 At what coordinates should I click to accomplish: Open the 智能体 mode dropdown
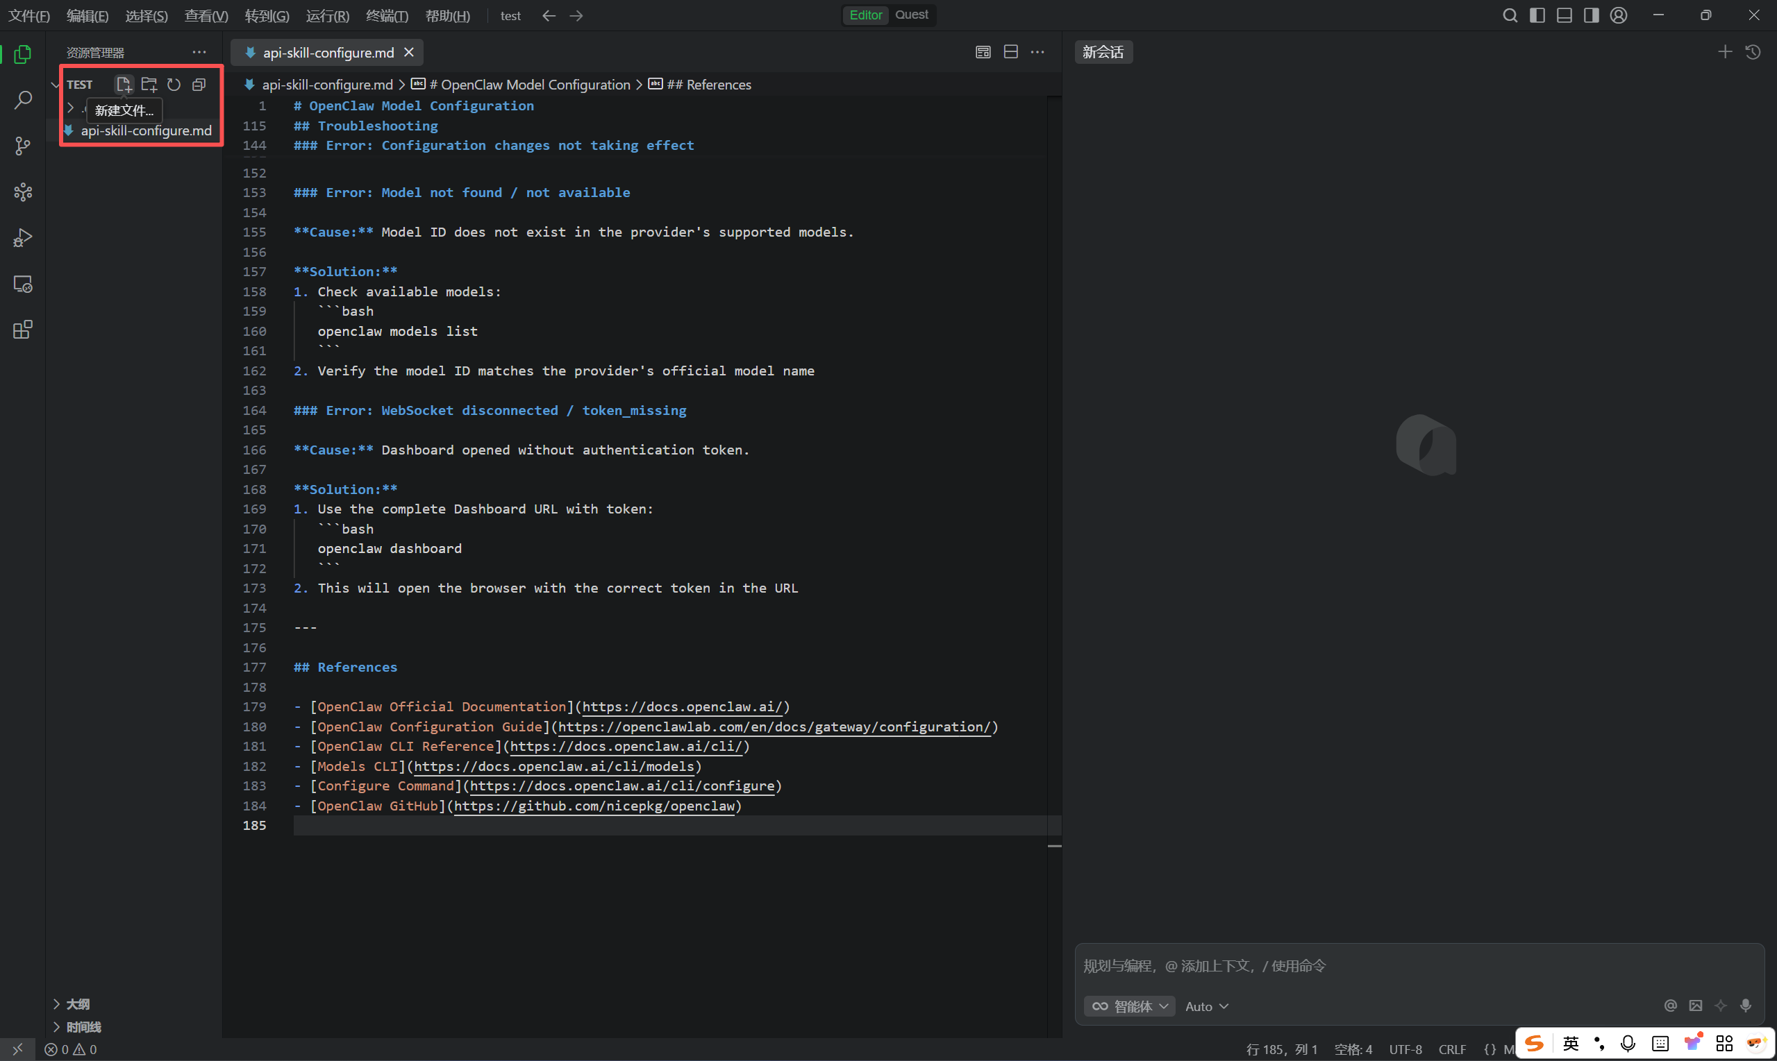point(1129,1006)
